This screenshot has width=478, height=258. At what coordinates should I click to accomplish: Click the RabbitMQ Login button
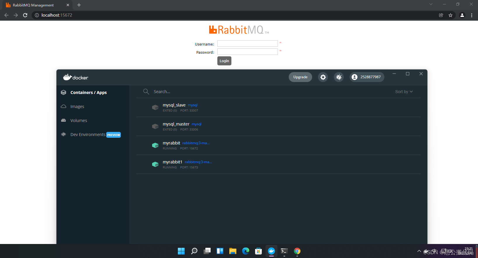[x=224, y=61]
